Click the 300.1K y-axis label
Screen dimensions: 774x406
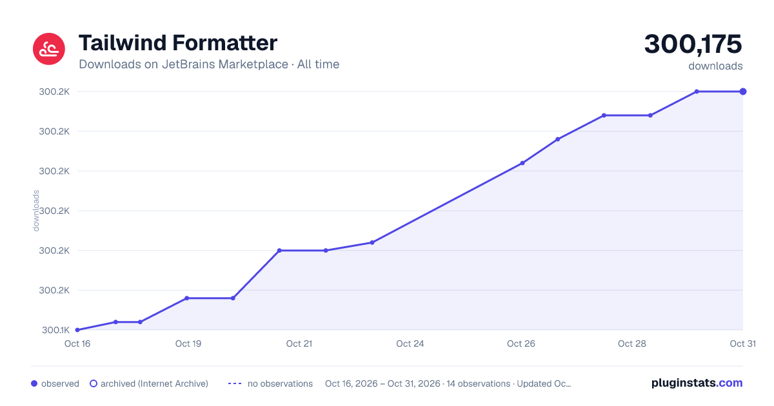[x=55, y=330]
